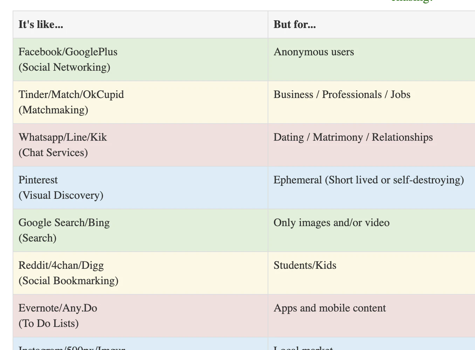Image resolution: width=475 pixels, height=350 pixels.
Task: Select the Pinterest Visual Discovery cell
Action: coord(140,188)
